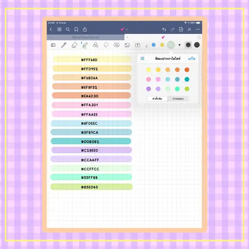Pick the teal swatch in color grid
The height and width of the screenshot is (249, 249).
pyautogui.click(x=187, y=79)
